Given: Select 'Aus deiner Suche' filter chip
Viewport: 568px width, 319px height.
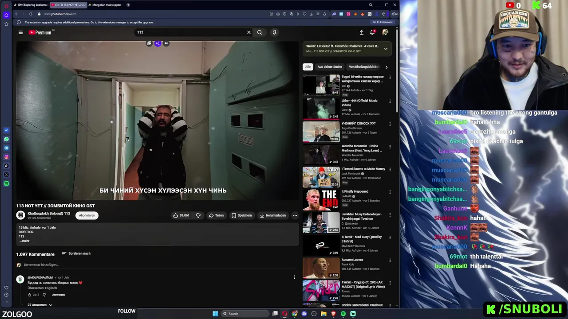Looking at the screenshot, I should pos(330,67).
